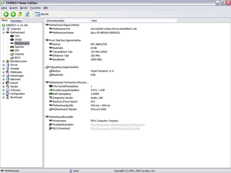Go up one level with the yellow up-arrow icon

click(20, 14)
